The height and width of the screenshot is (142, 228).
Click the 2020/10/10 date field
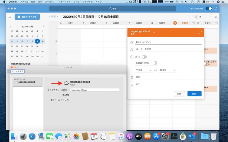click(x=142, y=63)
